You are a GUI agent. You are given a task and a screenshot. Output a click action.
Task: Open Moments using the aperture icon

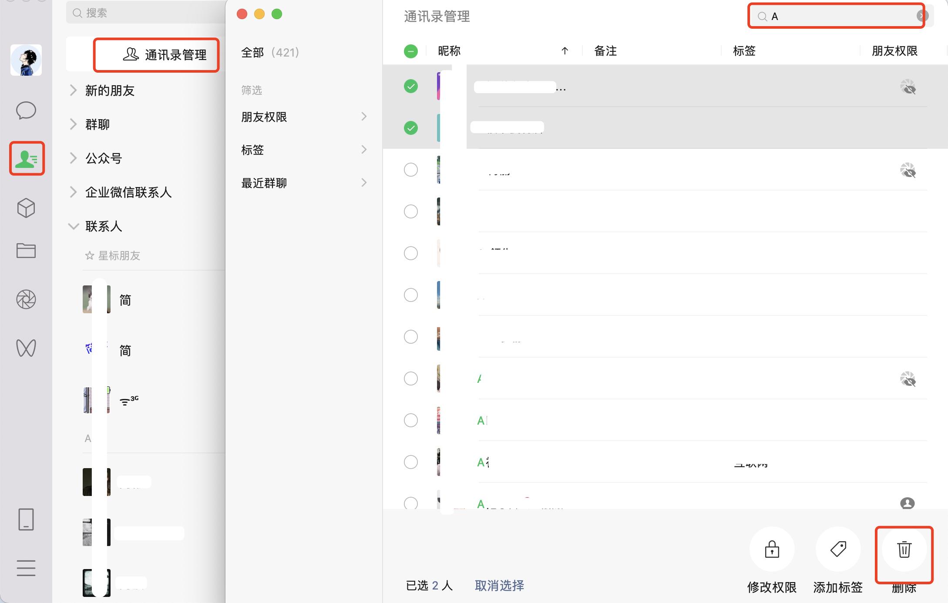(x=26, y=299)
